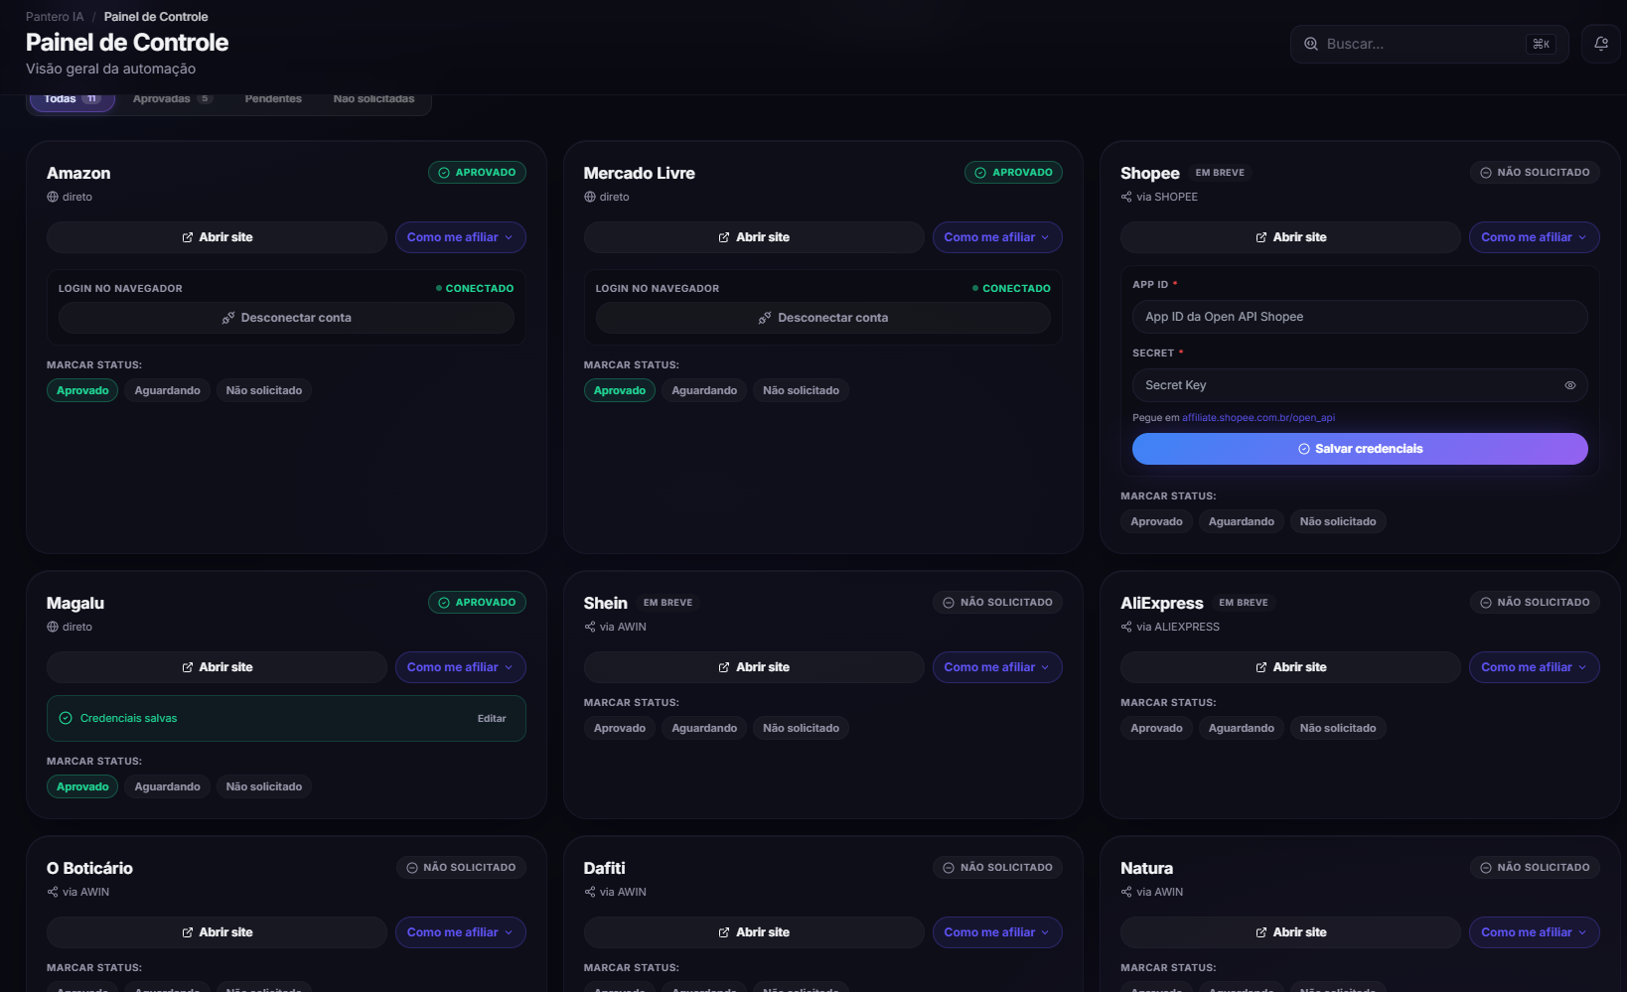This screenshot has width=1627, height=992.
Task: Switch to the Pendentes tab
Action: [x=273, y=99]
